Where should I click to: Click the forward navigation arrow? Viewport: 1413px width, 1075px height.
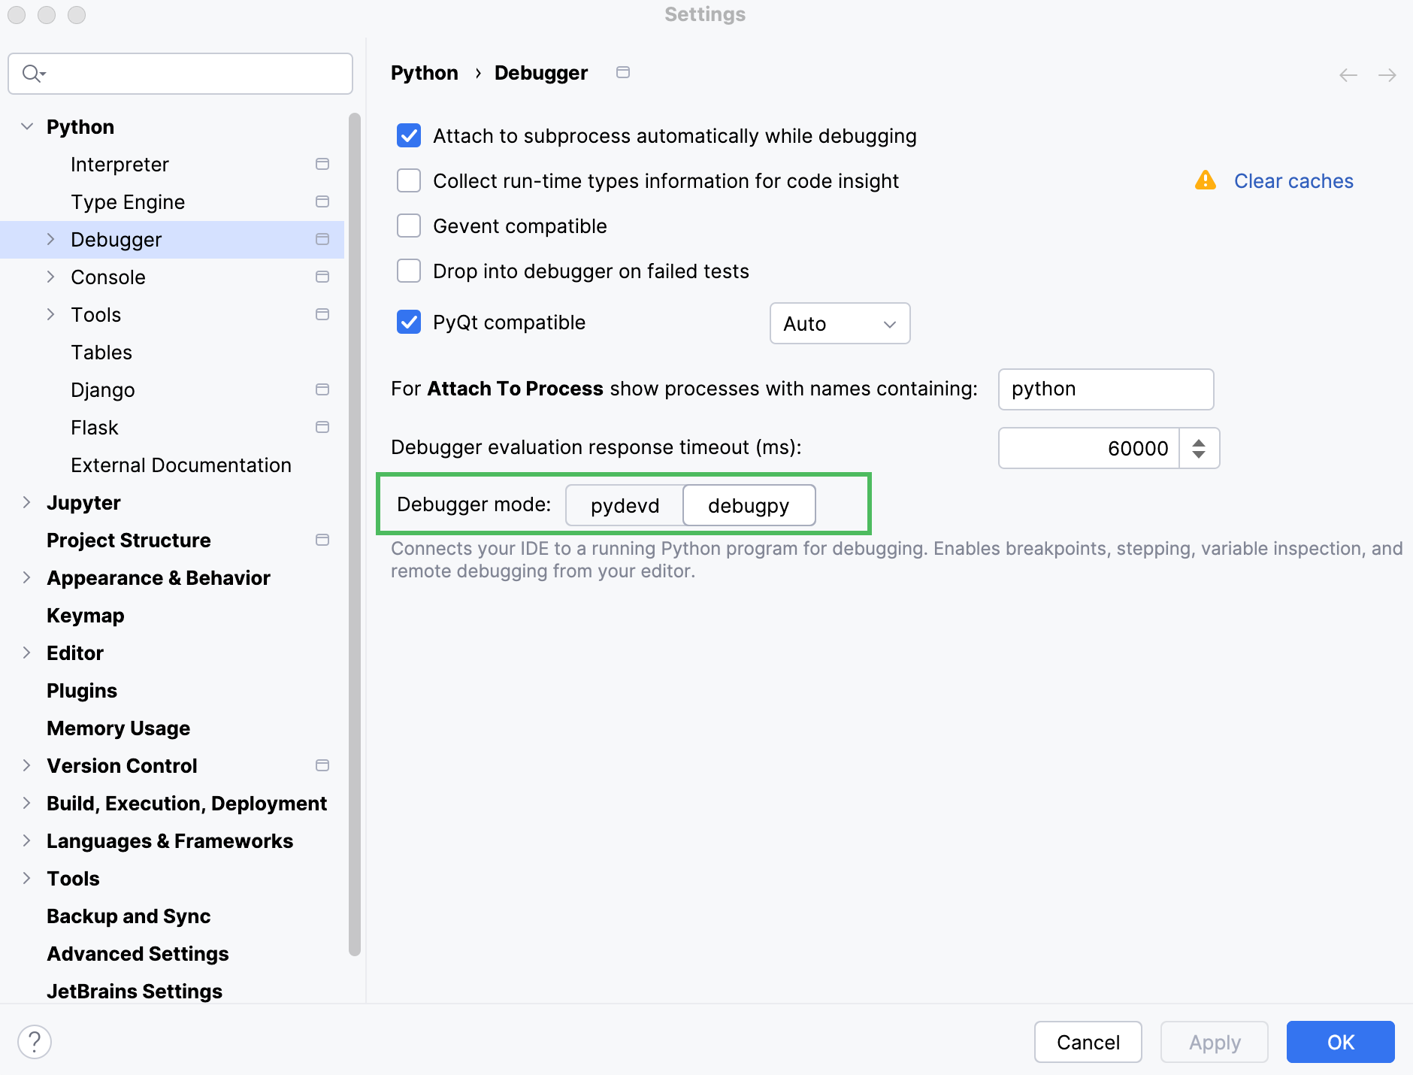tap(1388, 74)
